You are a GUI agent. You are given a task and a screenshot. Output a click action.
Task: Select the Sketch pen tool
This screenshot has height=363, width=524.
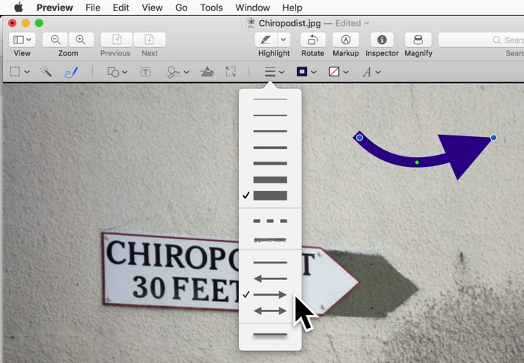[x=71, y=72]
